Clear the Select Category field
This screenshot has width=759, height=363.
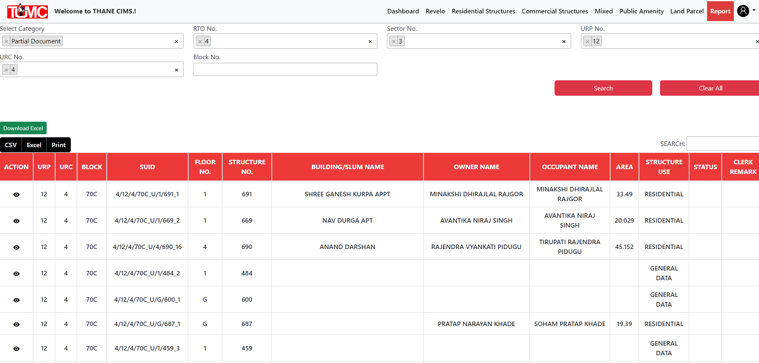[176, 41]
